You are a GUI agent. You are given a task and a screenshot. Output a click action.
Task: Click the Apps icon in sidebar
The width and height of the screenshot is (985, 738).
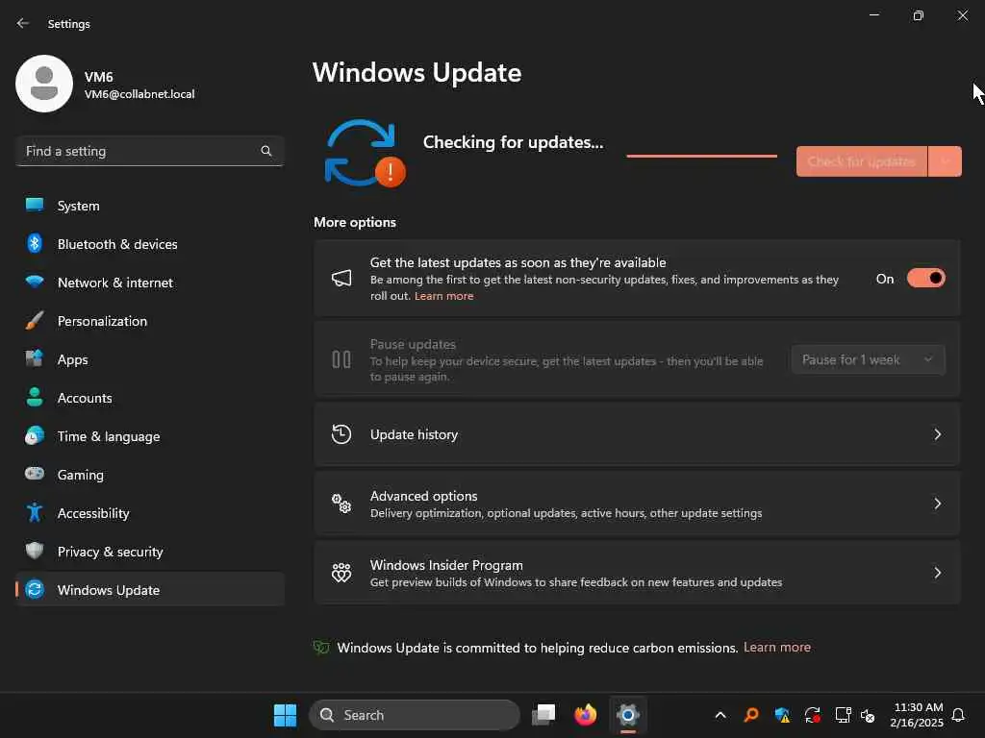point(35,359)
